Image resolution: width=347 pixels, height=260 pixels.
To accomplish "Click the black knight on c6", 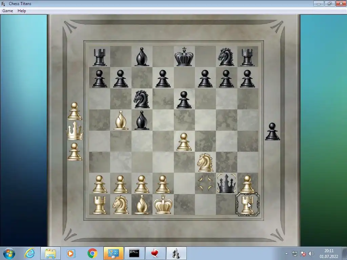I will (x=141, y=99).
